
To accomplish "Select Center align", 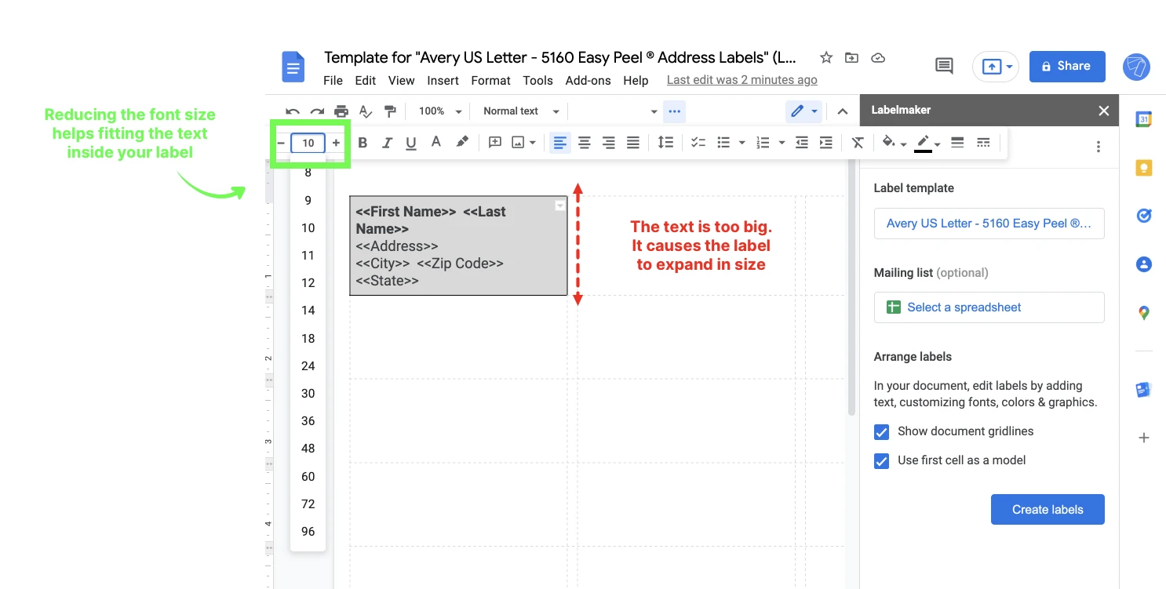I will [585, 143].
